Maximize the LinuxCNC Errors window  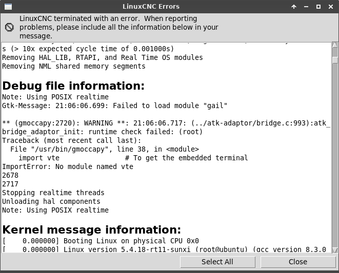[318, 7]
